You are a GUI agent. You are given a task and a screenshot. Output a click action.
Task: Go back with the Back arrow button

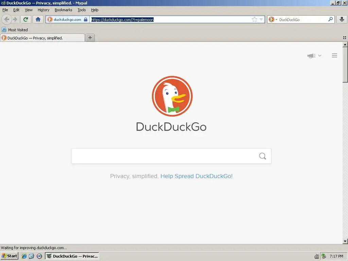click(x=7, y=19)
